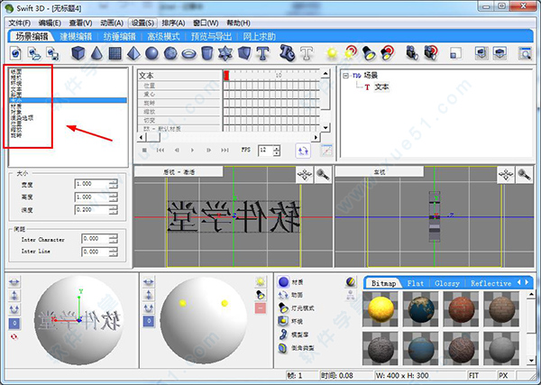
Task: Increase Inter Line spacing spinner
Action: click(x=114, y=249)
